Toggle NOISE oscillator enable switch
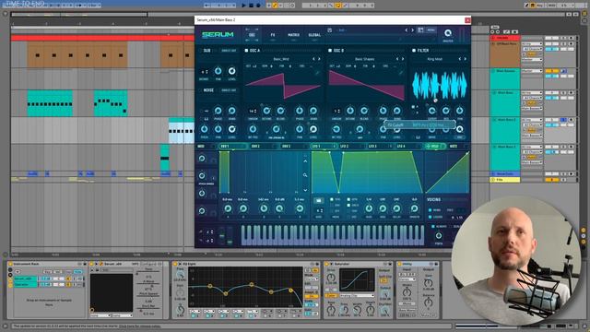590x332 pixels. point(200,90)
